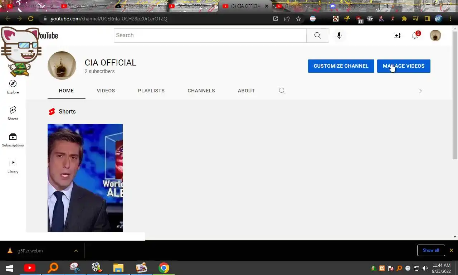Open Explore in the sidebar
Screen dimensions: 458x275
[x=13, y=87]
